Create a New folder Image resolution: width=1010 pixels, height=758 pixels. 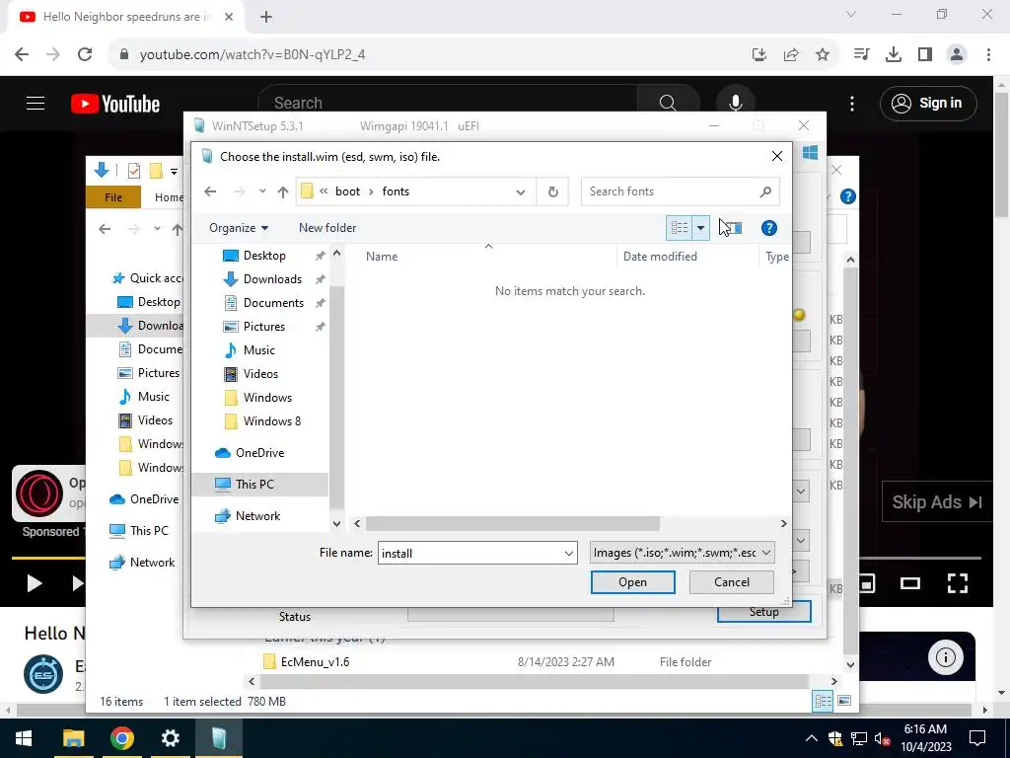[x=327, y=228]
